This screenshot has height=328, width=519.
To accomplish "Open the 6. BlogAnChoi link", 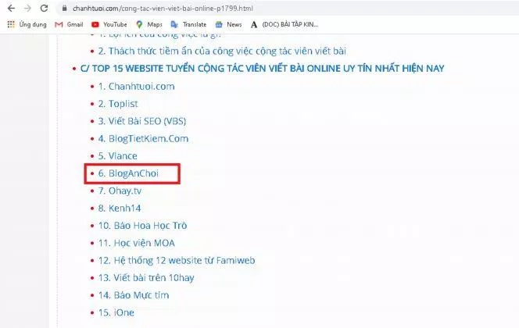I will tap(128, 173).
